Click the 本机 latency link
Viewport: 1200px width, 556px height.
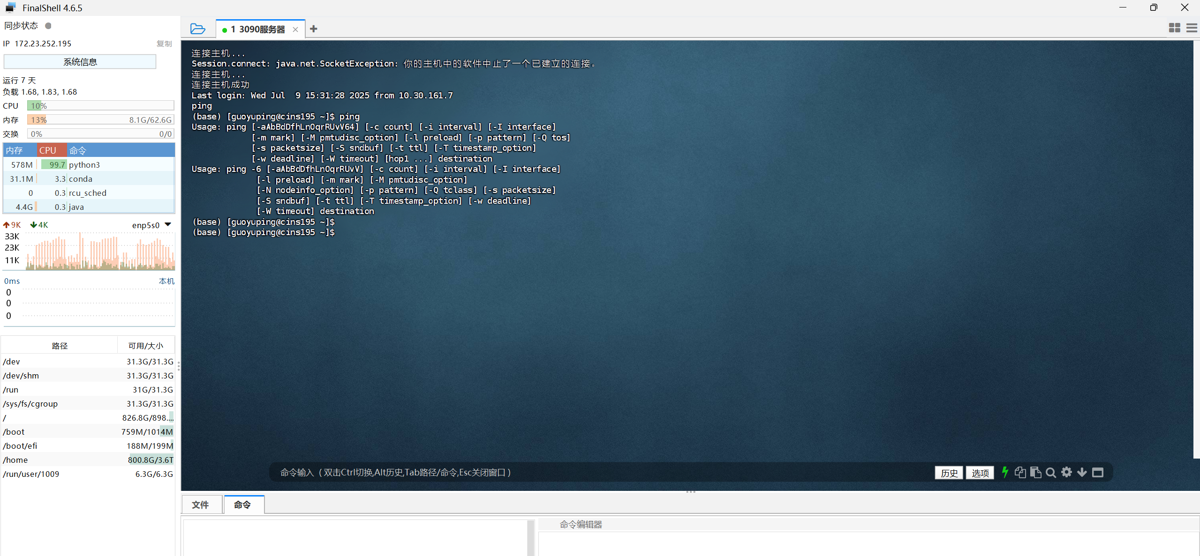pos(166,281)
